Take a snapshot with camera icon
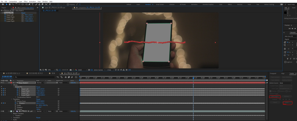 (x=71, y=70)
